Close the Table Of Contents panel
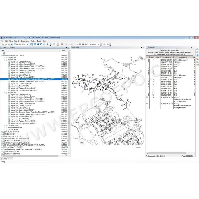Image resolution: width=199 pixels, height=199 pixels. click(x=69, y=47)
